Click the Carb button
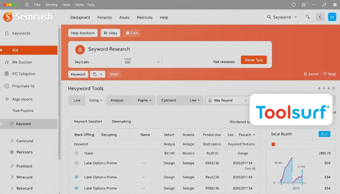This screenshot has width=340, height=194. click(132, 33)
